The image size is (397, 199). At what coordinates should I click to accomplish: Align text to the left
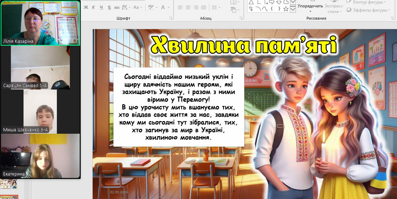180,7
